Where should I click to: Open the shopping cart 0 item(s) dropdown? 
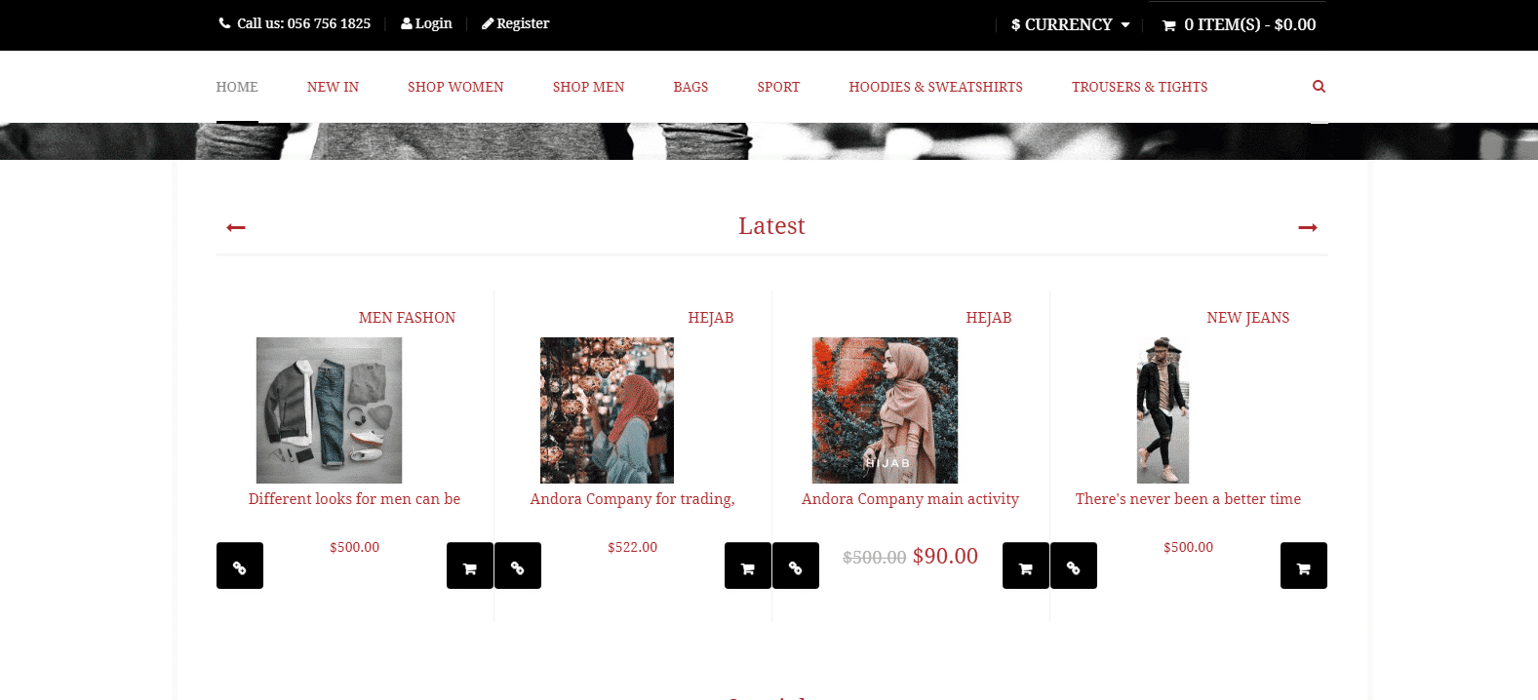(1239, 24)
